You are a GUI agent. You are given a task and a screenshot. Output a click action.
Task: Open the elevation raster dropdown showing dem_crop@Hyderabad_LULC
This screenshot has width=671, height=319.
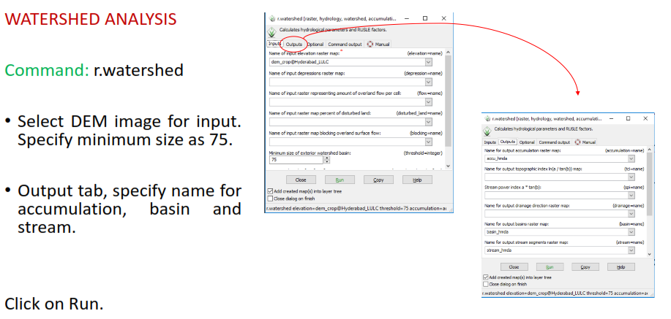coord(428,62)
